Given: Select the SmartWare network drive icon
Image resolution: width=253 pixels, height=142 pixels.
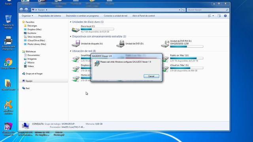Looking at the screenshot, I should point(76,59).
